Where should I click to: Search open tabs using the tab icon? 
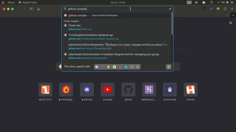pyautogui.click(x=132, y=67)
